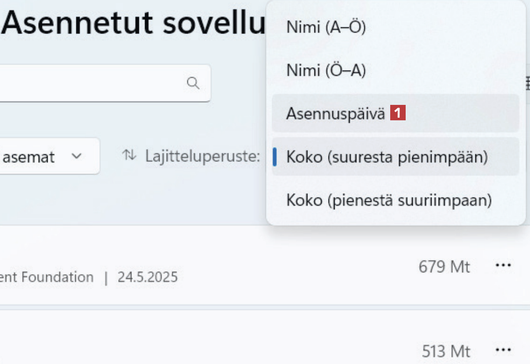The width and height of the screenshot is (530, 364).
Task: Click the search magnifier icon
Action: pos(193,83)
